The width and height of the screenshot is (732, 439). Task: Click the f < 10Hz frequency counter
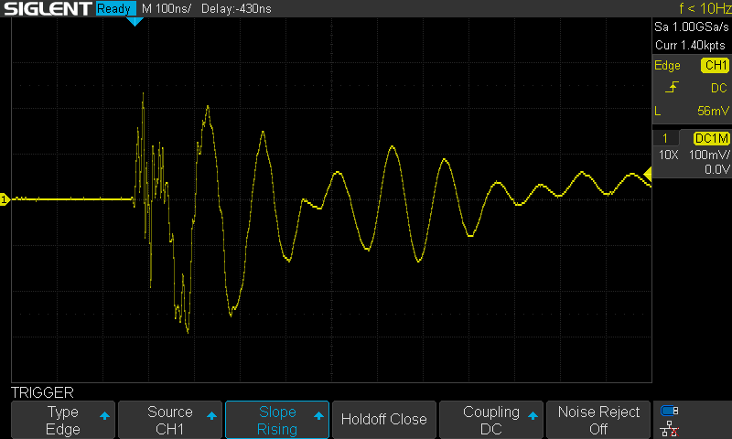tap(705, 8)
